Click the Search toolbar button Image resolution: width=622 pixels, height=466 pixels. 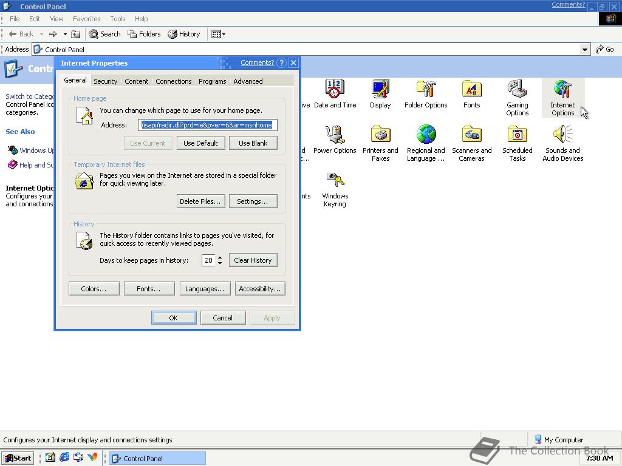104,34
